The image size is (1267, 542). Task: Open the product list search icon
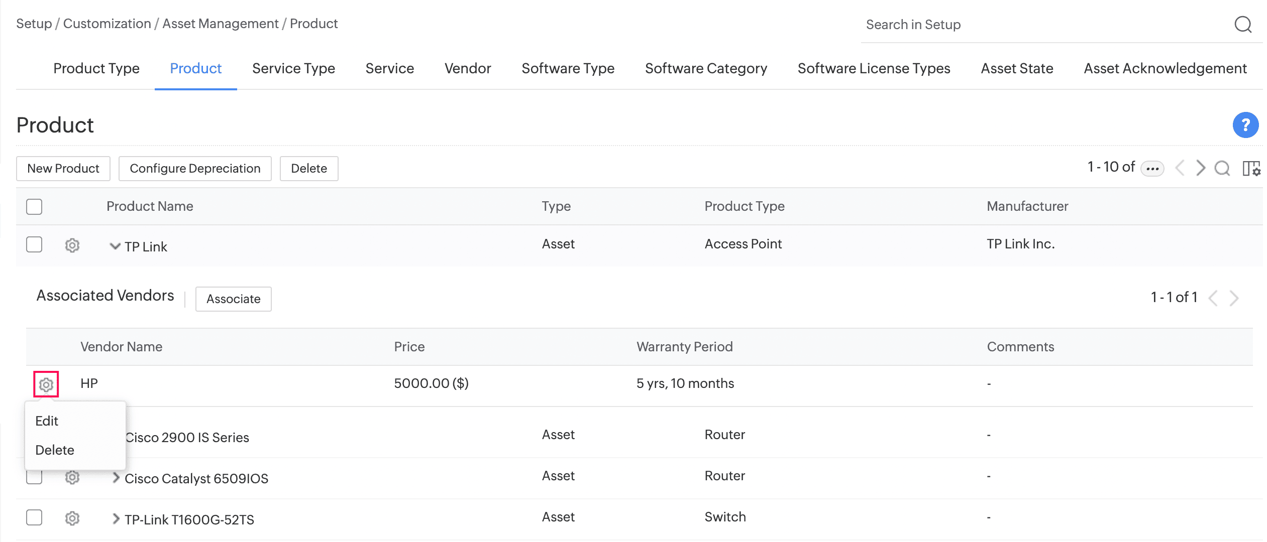[x=1222, y=168]
